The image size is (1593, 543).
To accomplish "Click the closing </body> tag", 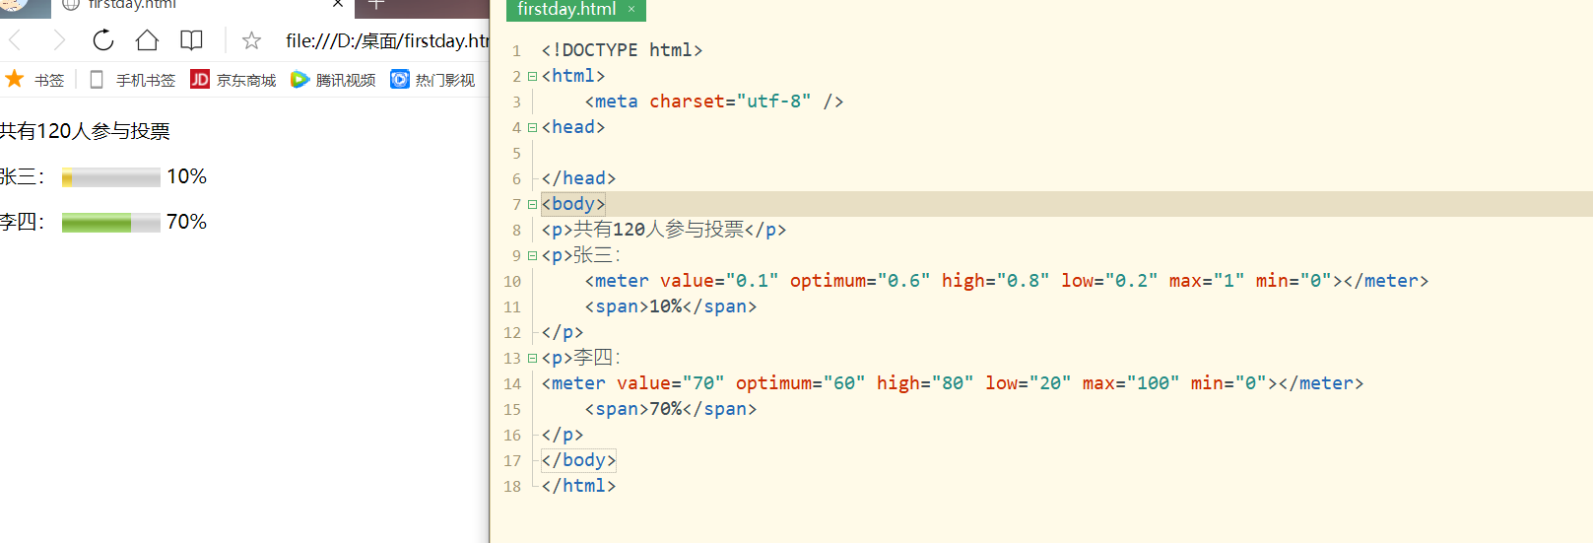I will pyautogui.click(x=578, y=460).
